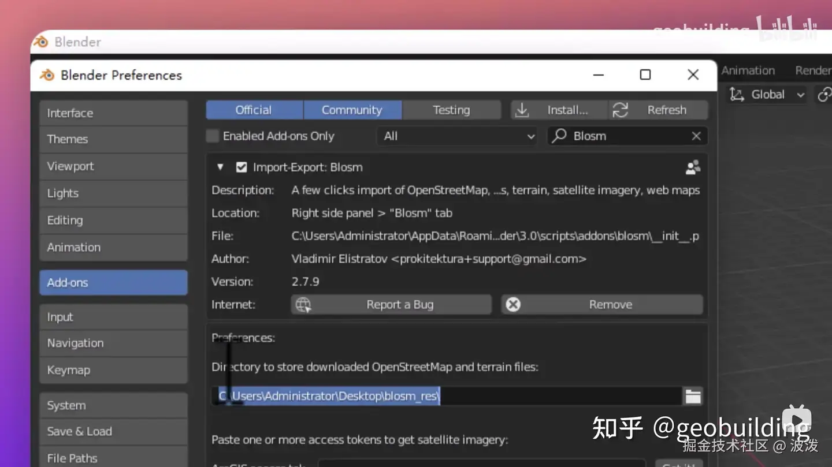Open the Viewport preferences section

[x=113, y=166]
